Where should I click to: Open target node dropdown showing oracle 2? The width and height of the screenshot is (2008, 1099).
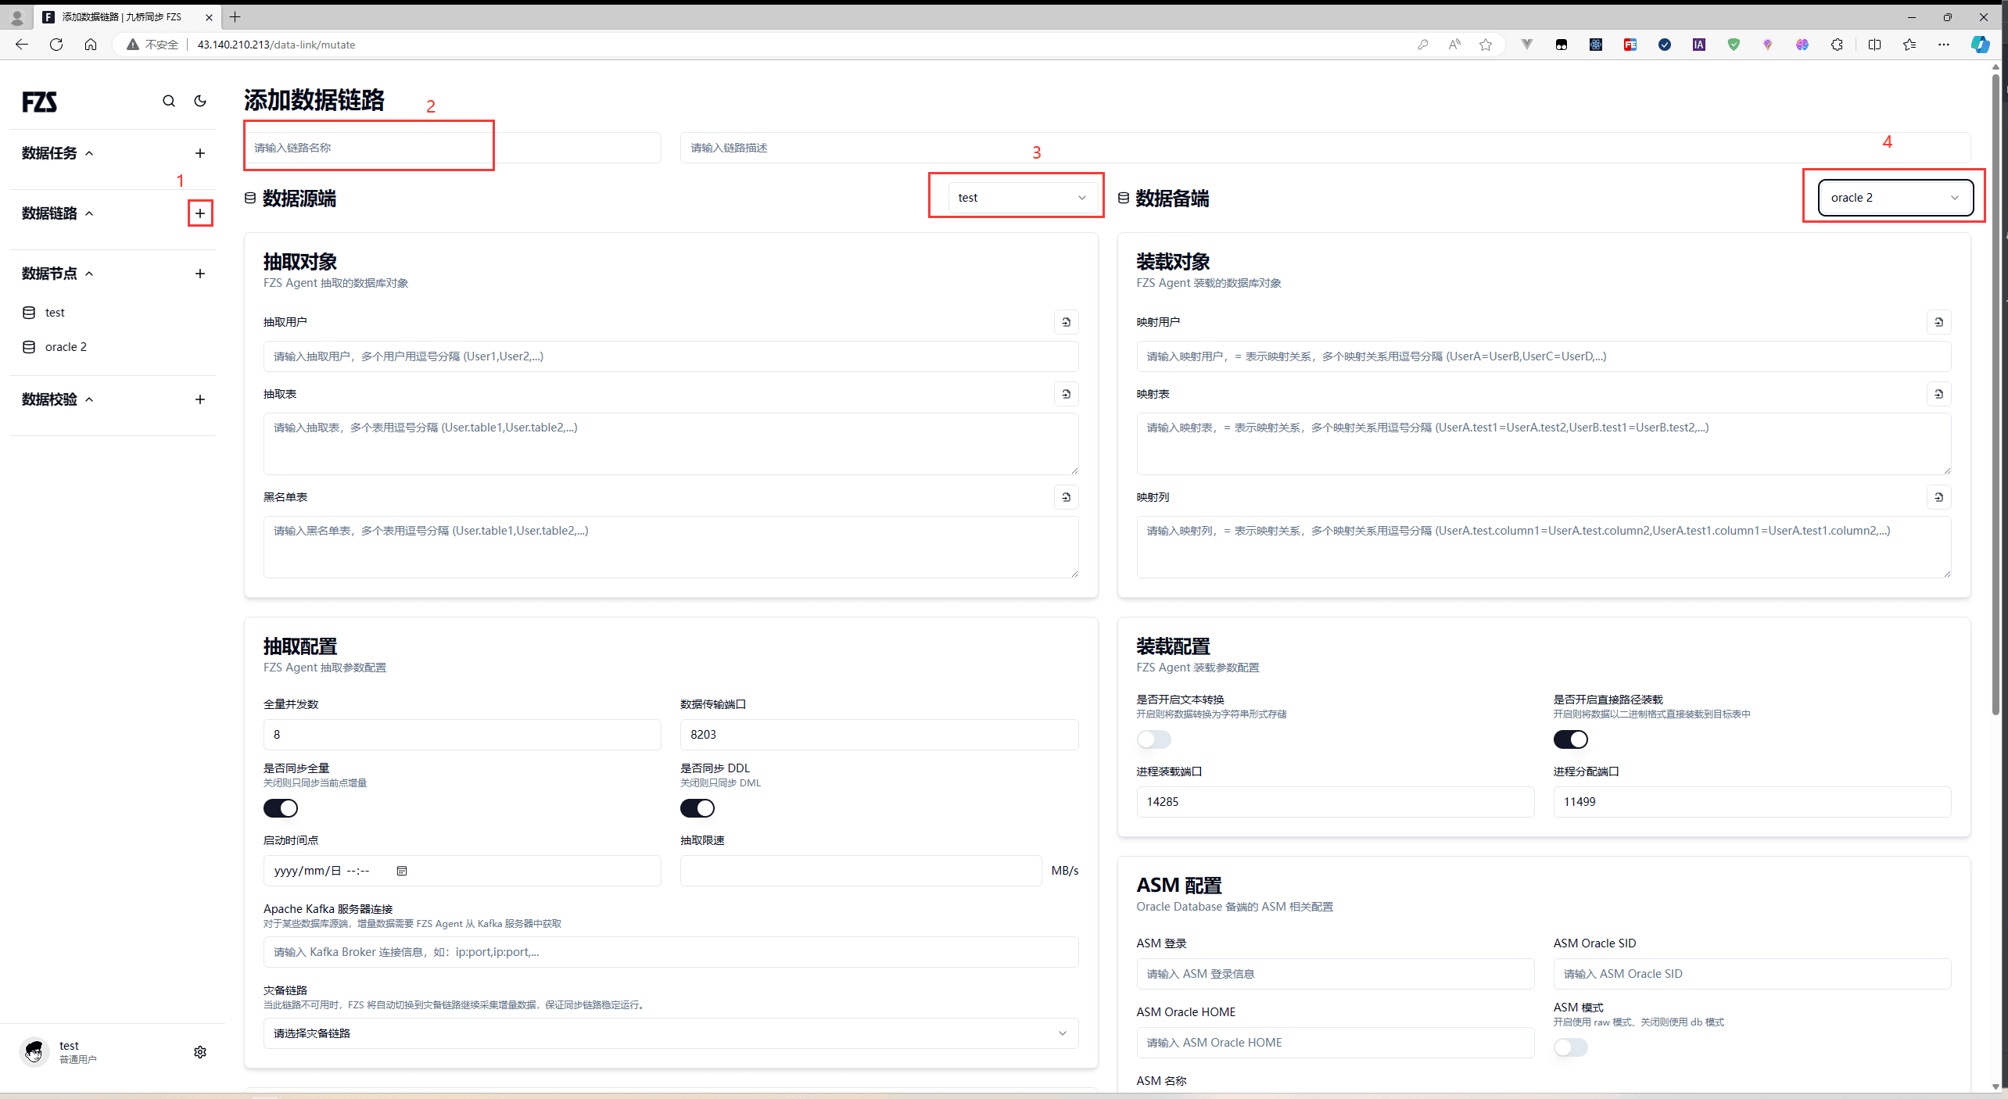pyautogui.click(x=1895, y=198)
